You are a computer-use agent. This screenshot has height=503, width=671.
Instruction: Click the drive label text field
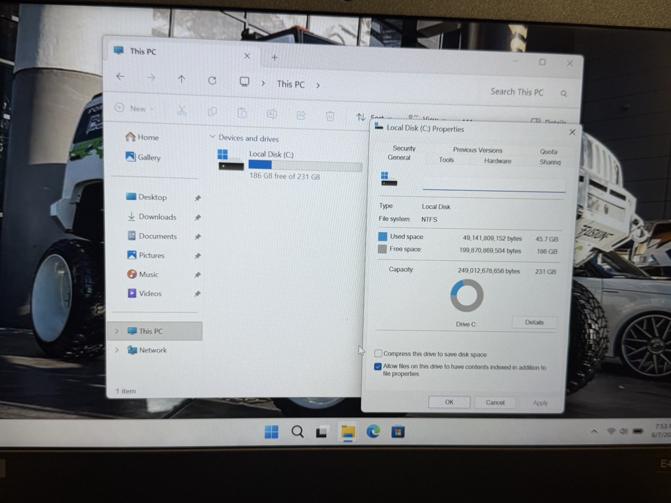pos(494,184)
